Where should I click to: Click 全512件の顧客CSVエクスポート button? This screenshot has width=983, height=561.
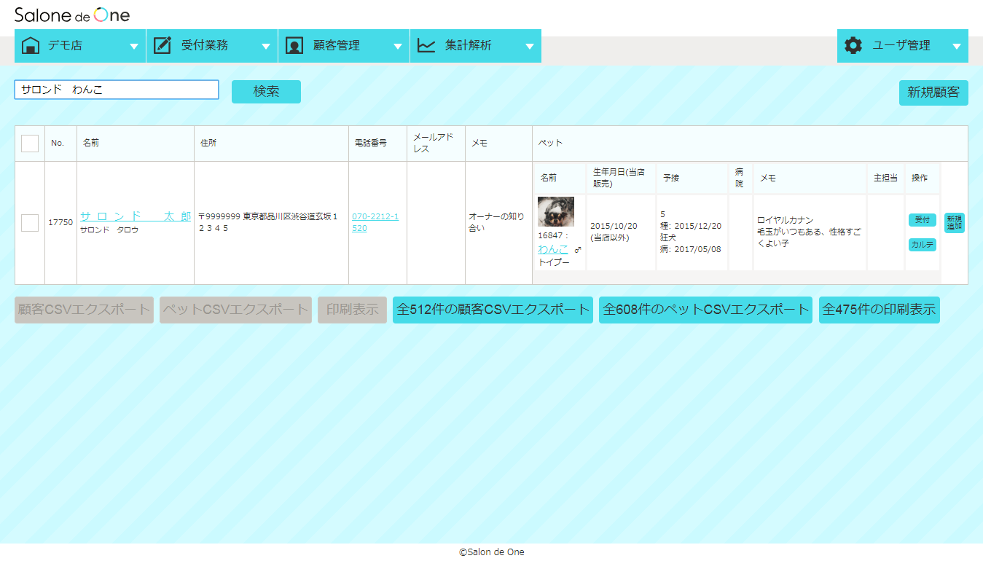pyautogui.click(x=492, y=310)
